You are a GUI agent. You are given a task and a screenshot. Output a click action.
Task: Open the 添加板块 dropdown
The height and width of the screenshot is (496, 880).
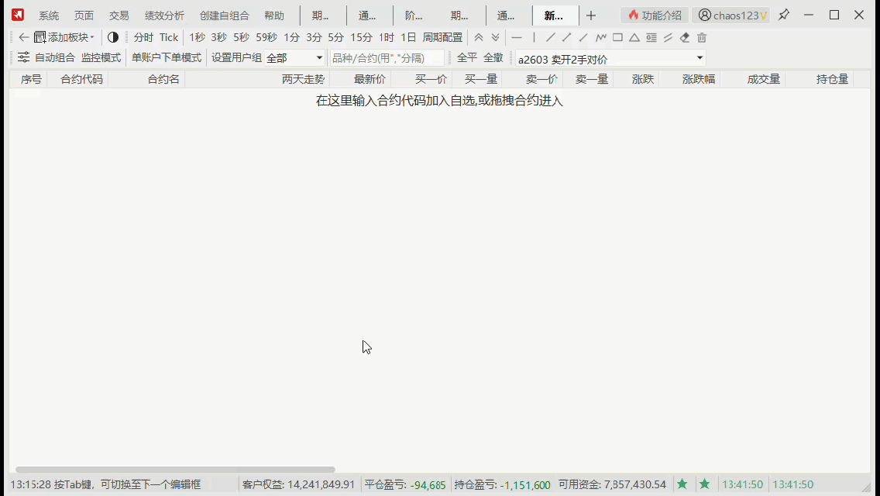coord(65,37)
